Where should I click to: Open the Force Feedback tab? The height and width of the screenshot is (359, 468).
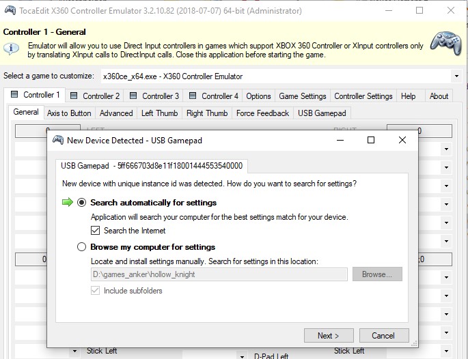tap(262, 113)
